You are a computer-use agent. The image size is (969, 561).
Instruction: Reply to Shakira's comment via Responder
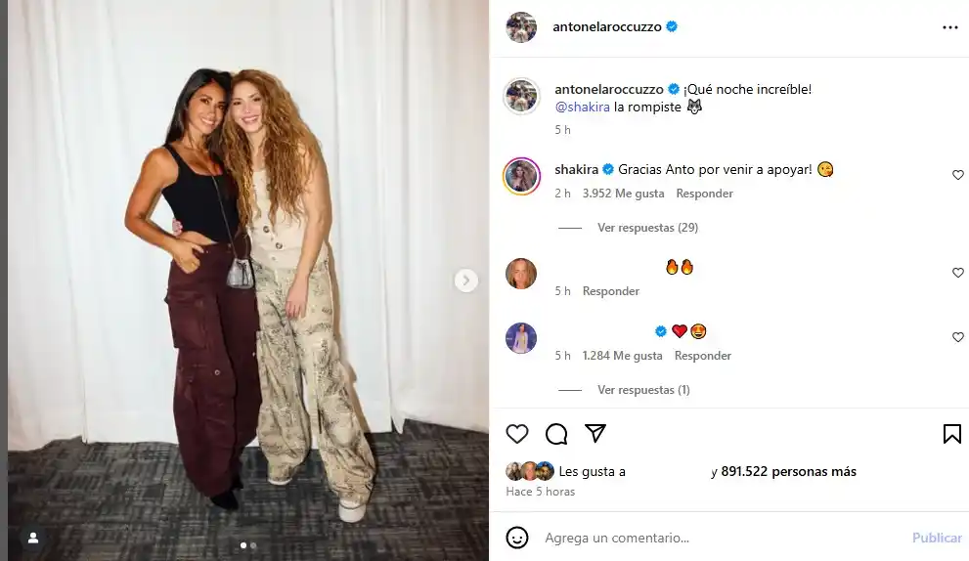tap(704, 194)
